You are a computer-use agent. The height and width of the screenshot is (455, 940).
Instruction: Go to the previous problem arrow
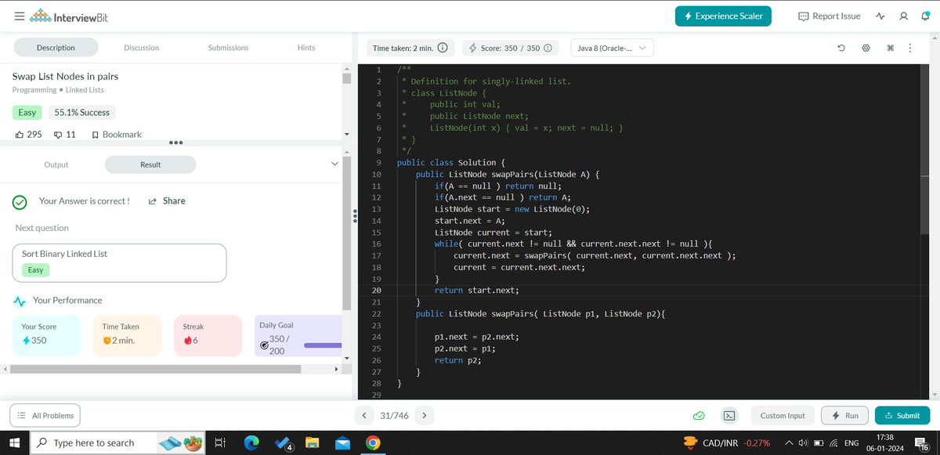(364, 416)
